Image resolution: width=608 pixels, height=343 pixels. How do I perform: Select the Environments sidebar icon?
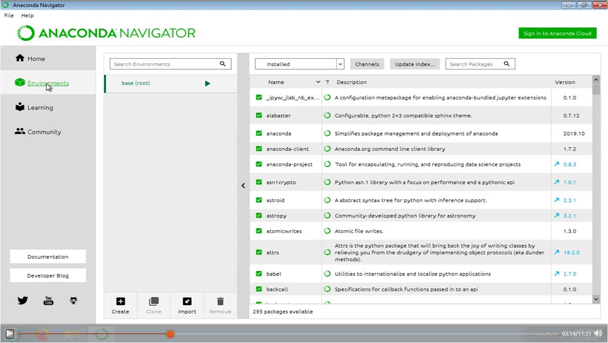[20, 83]
